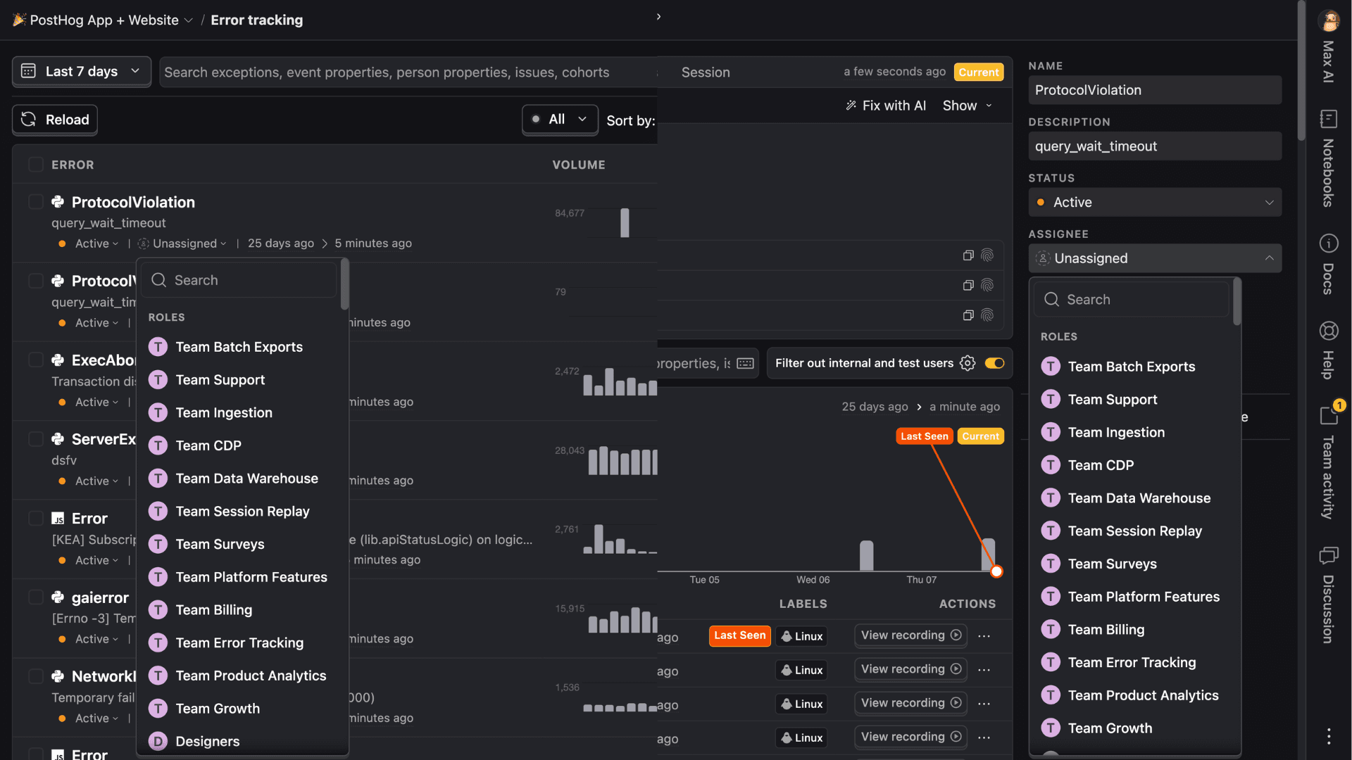Check the second ProtocolViolation row checkbox
Screen dimensions: 1352x760
(x=35, y=281)
